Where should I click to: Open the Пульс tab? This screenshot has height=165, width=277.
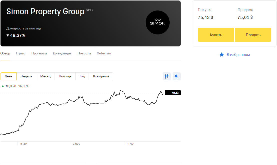[x=21, y=53]
